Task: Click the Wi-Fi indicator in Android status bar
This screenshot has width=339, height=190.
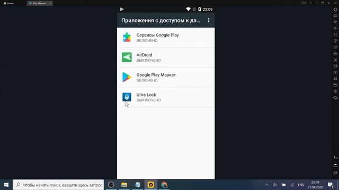Action: point(189,9)
